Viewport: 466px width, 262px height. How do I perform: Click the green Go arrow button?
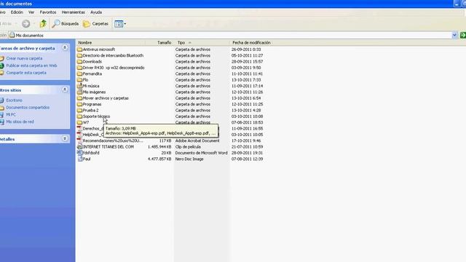[463, 35]
